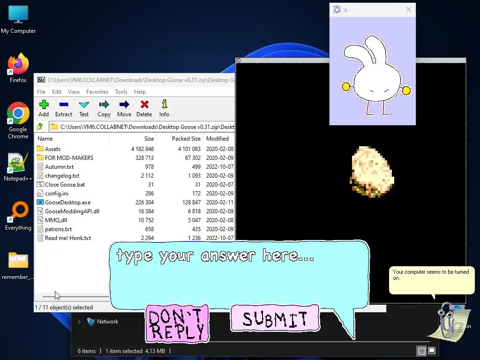Select patrons.txt file
This screenshot has width=480, height=360.
click(59, 229)
